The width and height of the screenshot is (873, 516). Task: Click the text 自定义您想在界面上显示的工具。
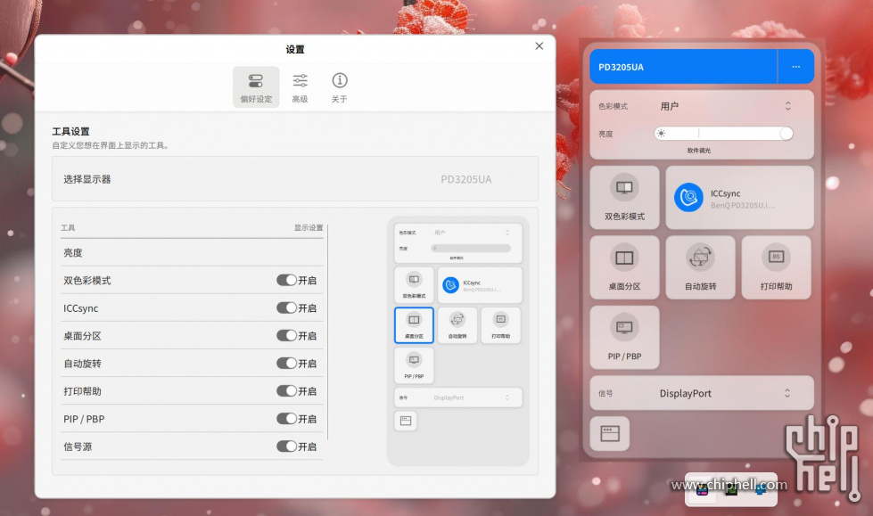(x=111, y=145)
